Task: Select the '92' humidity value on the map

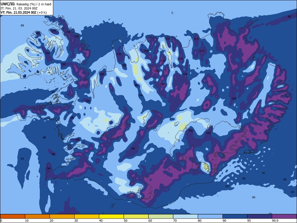Action: [x=38, y=72]
